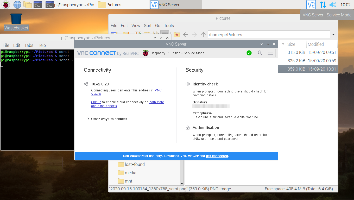Expand Other ways to connect
This screenshot has height=200, width=354.
[x=107, y=119]
